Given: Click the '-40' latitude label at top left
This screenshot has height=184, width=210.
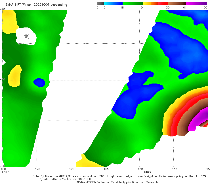Looking at the screenshot, I should coord(3,9).
